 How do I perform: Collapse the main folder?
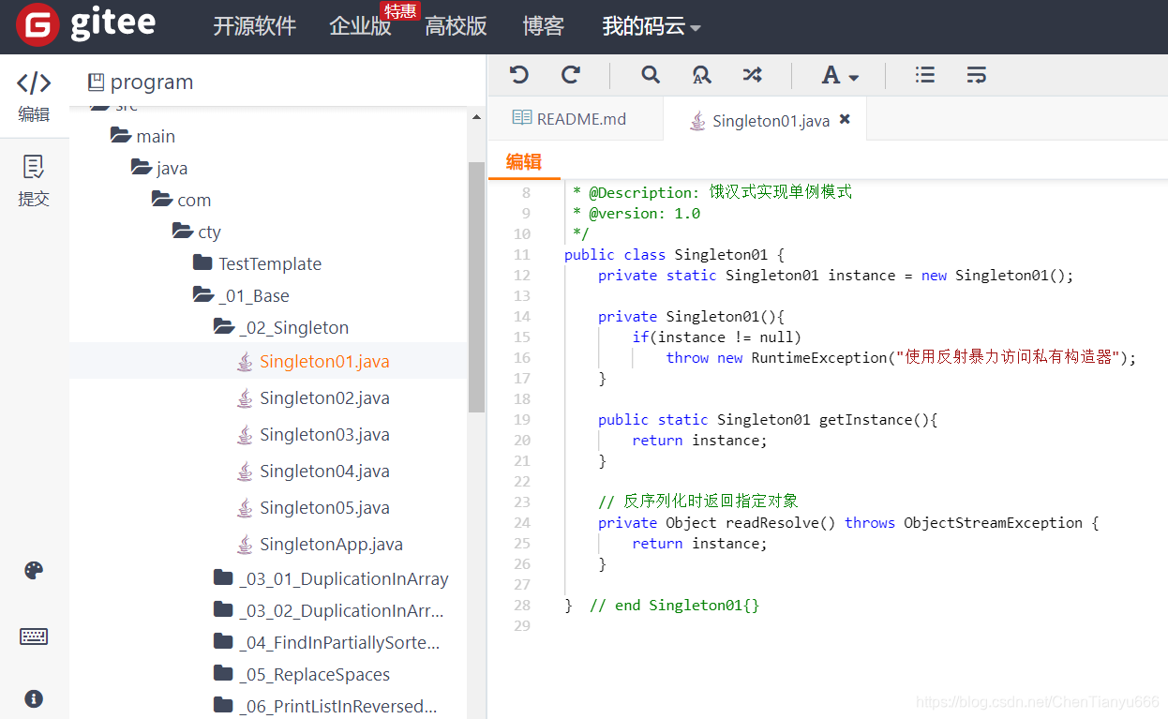coord(120,136)
